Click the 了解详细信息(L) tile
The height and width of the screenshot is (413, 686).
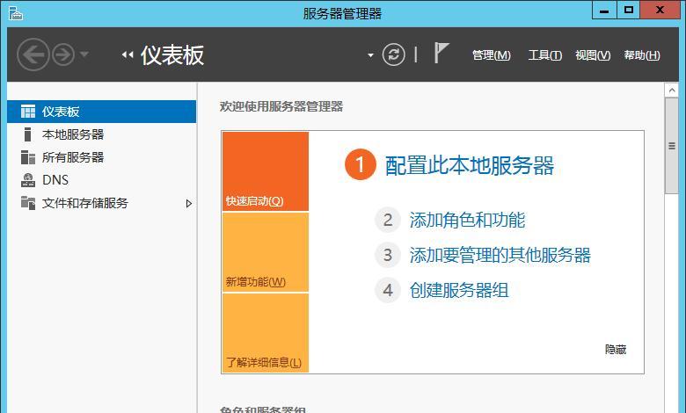coord(266,332)
